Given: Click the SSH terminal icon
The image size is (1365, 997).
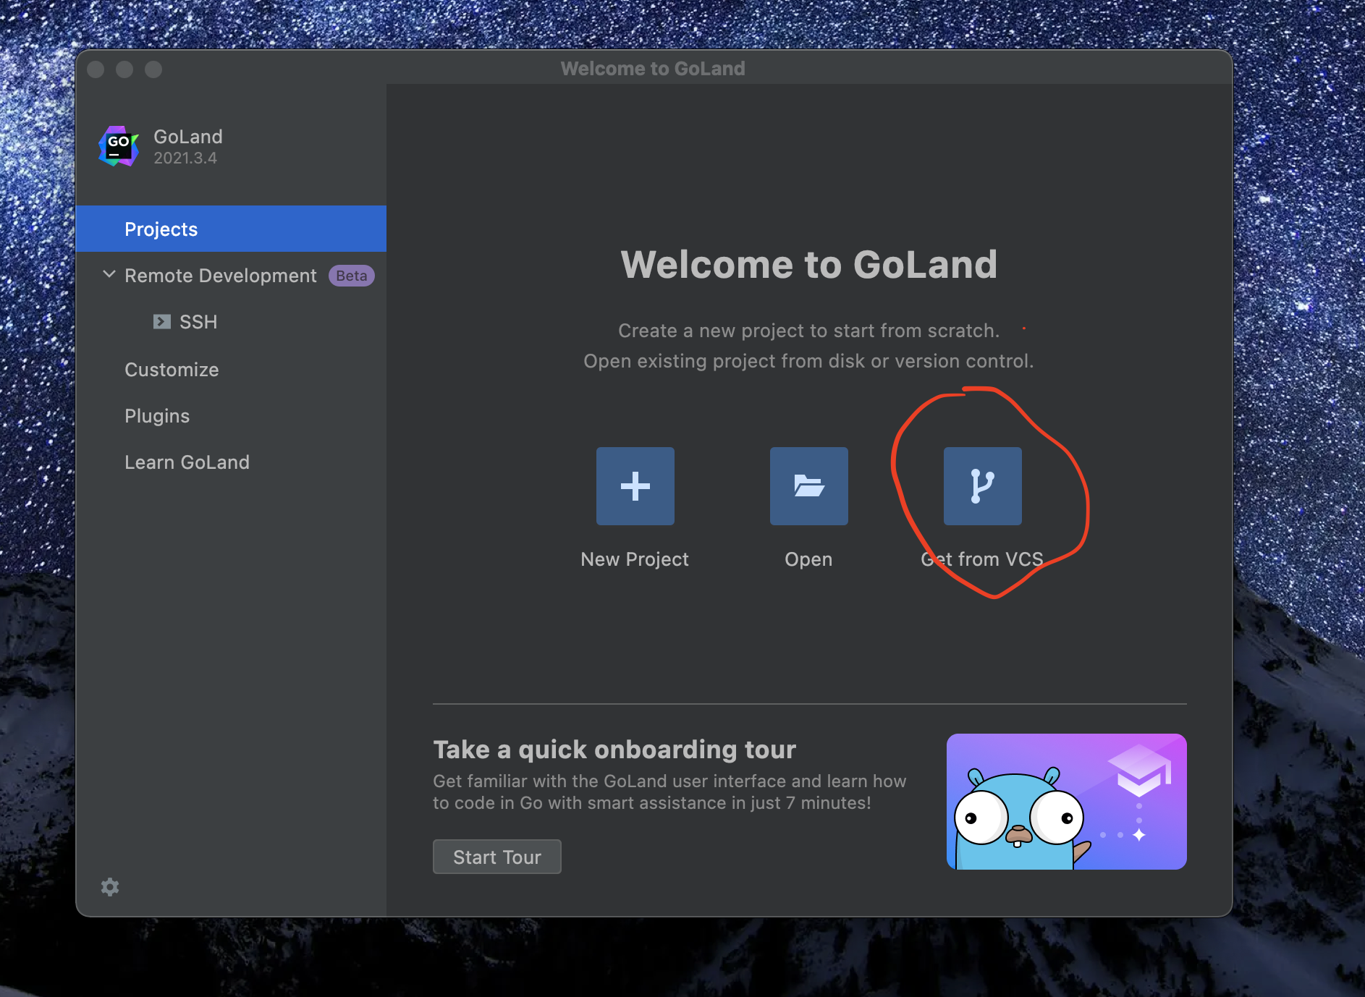Looking at the screenshot, I should coord(162,322).
